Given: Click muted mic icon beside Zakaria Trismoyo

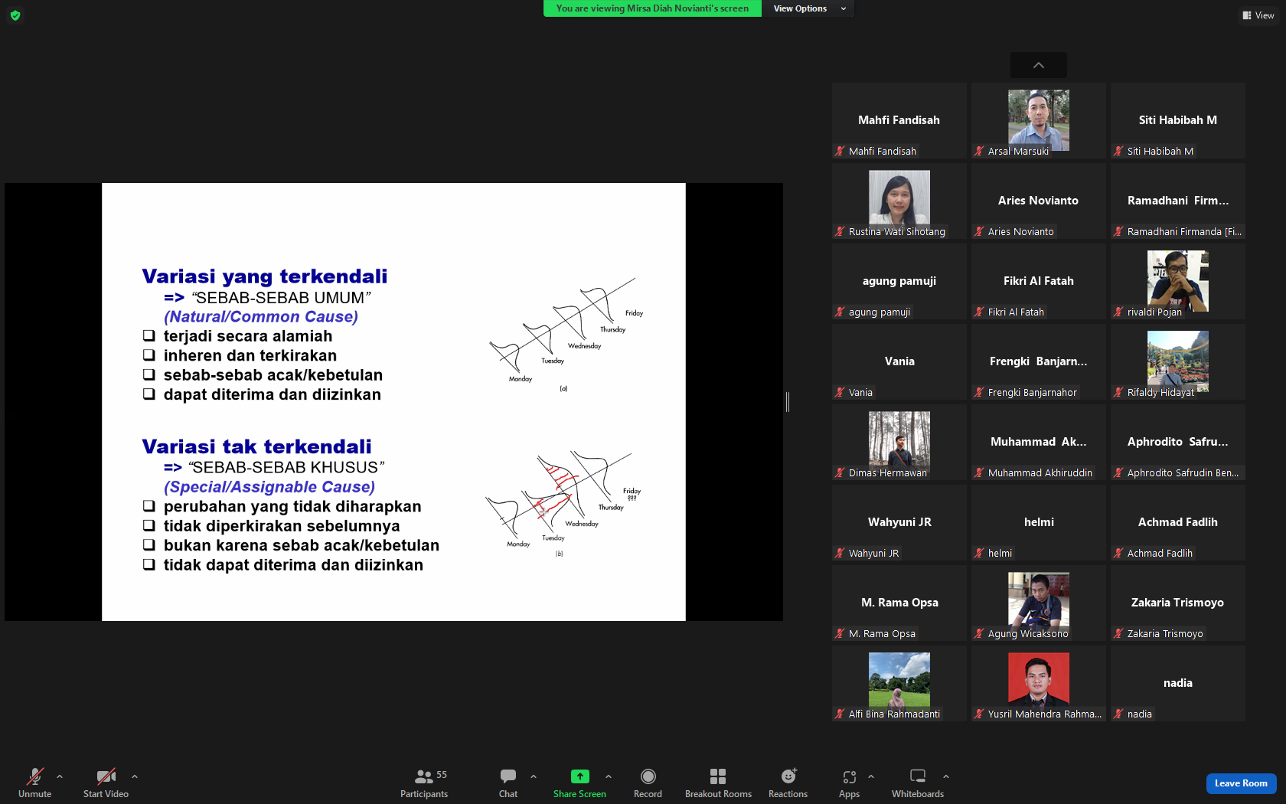Looking at the screenshot, I should tap(1119, 634).
